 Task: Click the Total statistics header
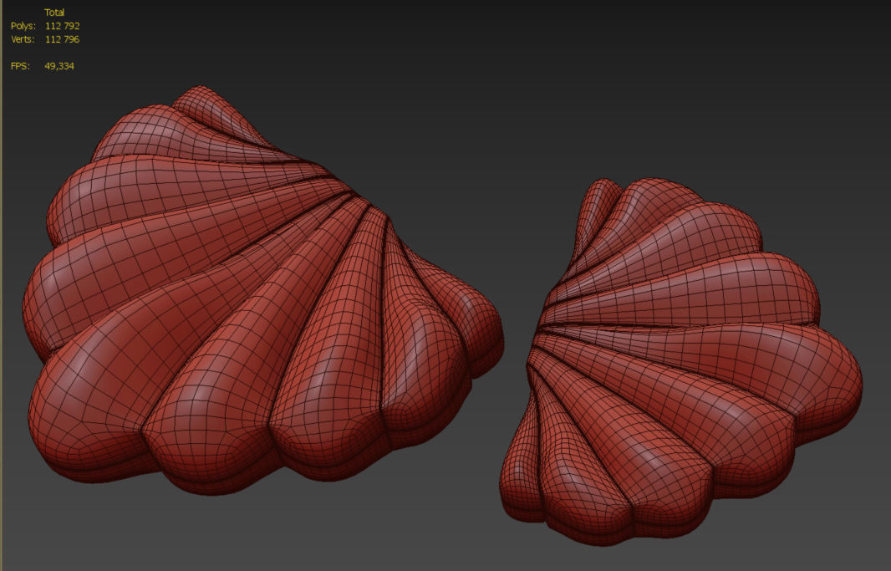point(54,13)
